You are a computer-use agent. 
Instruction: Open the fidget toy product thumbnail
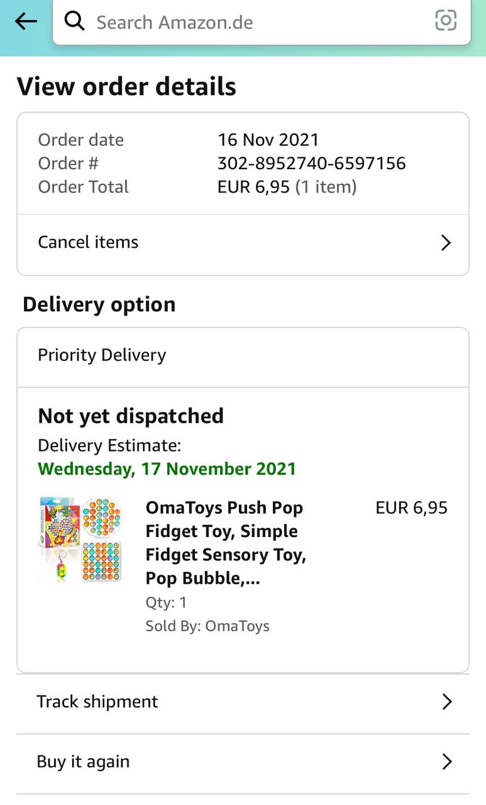(x=80, y=539)
